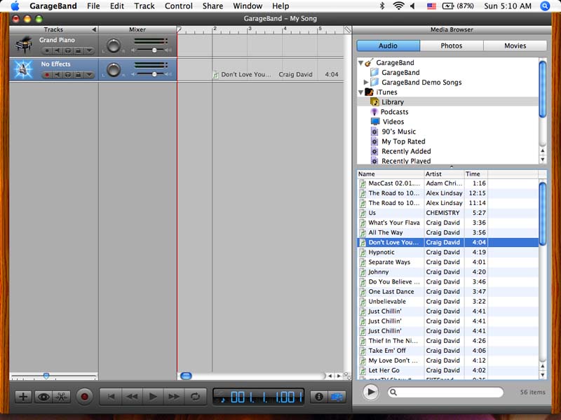Screen dimensions: 561x420
Task: Open the Share menu
Action: pos(212,6)
